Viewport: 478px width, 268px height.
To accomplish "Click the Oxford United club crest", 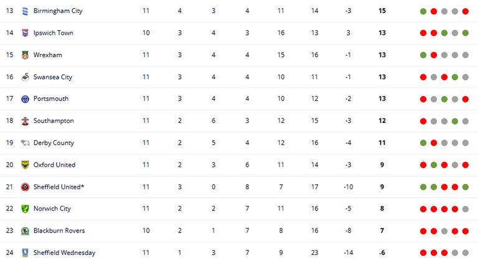I will point(25,165).
